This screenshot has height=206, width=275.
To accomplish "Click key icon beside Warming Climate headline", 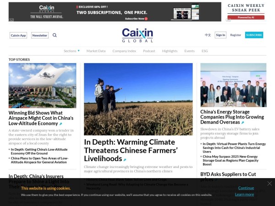I will (x=125, y=160).
